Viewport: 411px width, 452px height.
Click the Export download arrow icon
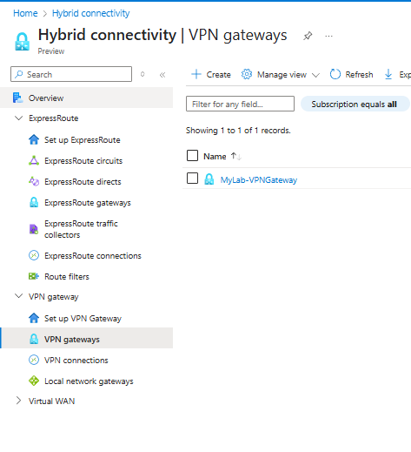tap(388, 74)
